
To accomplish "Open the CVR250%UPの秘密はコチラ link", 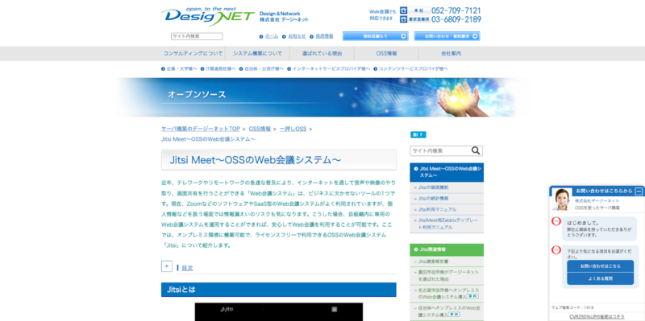I will click(597, 316).
